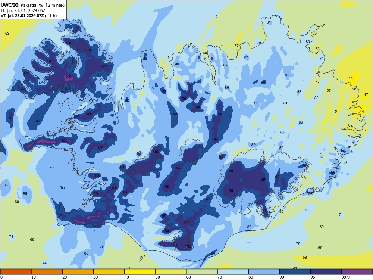Click the humidity value '44' on the map
The width and height of the screenshot is (373, 280).
(362, 111)
